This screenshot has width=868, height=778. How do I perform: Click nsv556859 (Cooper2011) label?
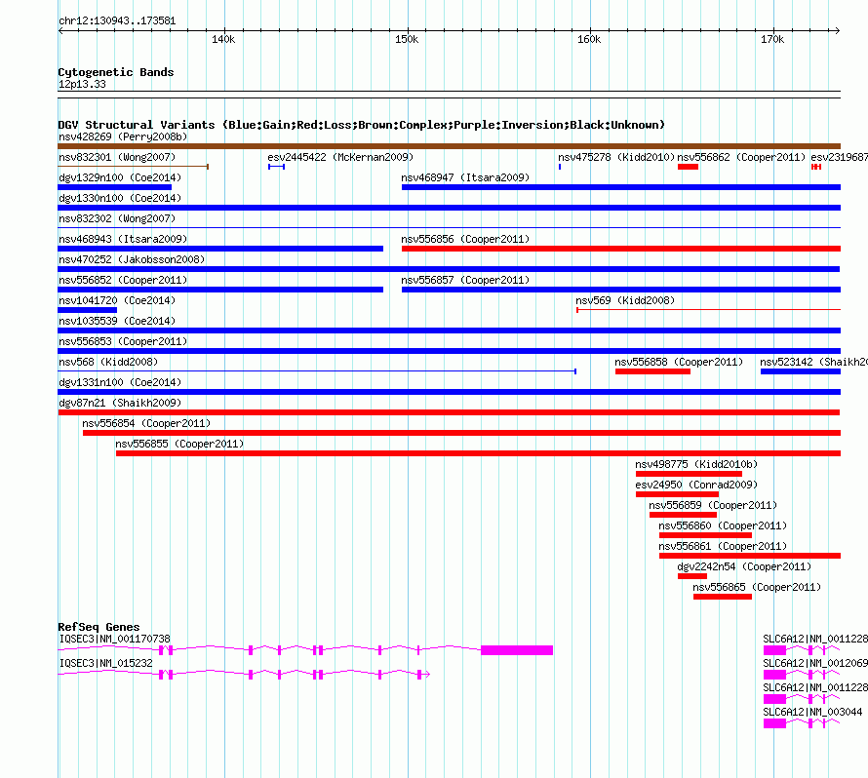713,505
